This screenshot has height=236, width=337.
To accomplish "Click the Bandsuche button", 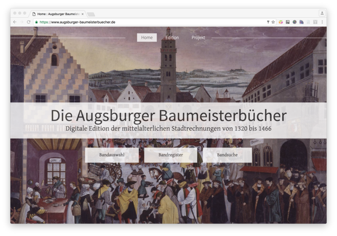I will click(227, 155).
